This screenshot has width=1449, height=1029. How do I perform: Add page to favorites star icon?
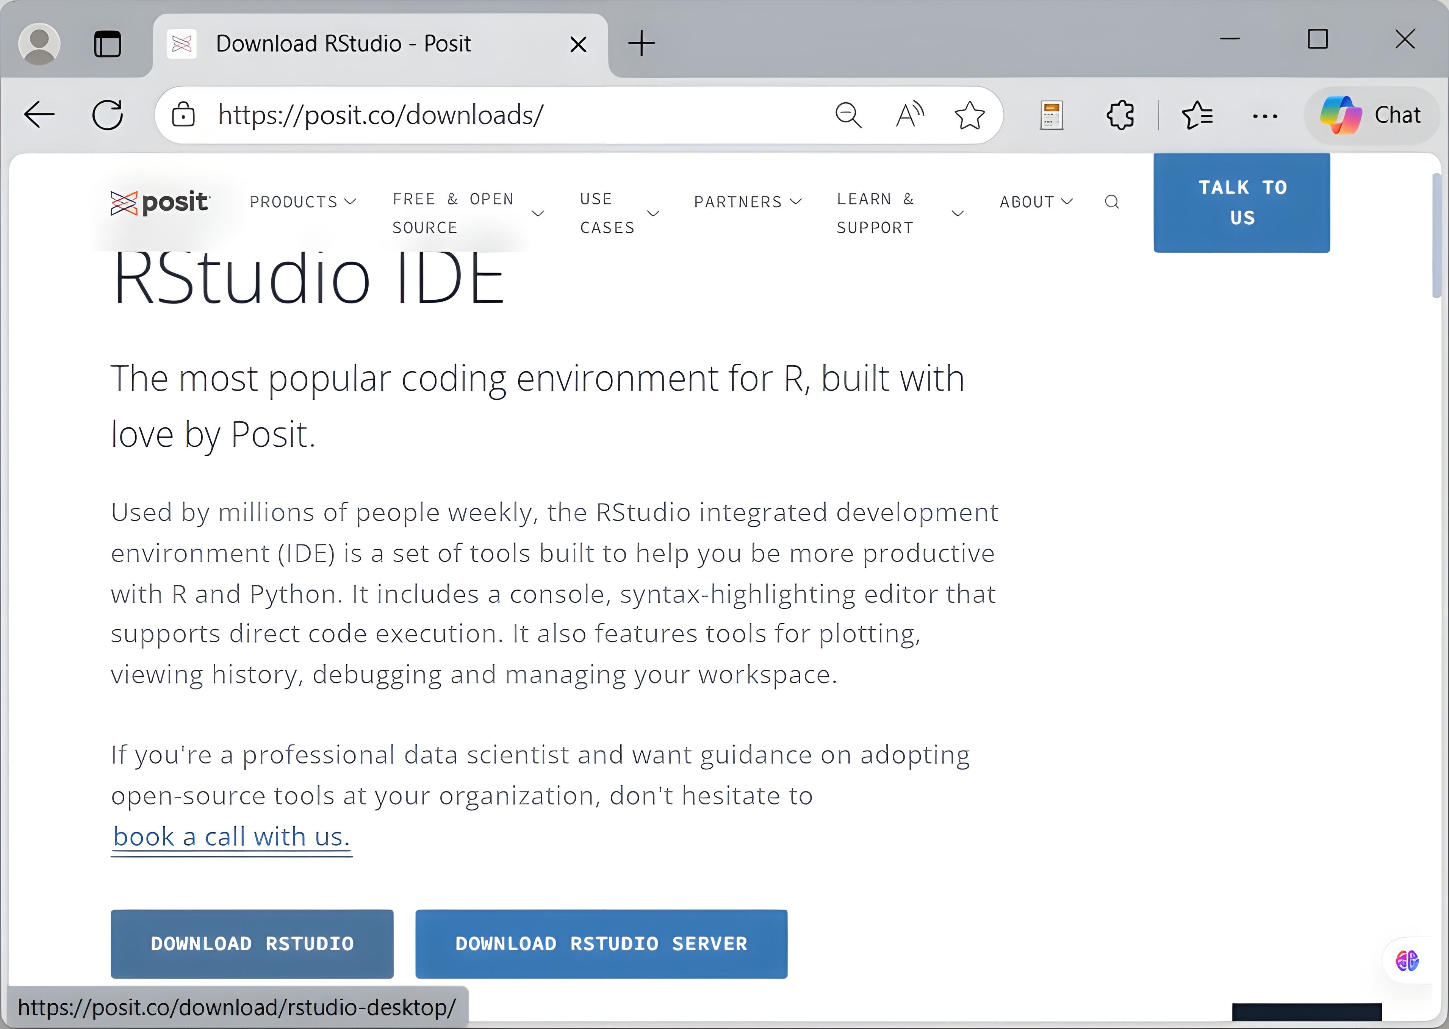point(969,115)
